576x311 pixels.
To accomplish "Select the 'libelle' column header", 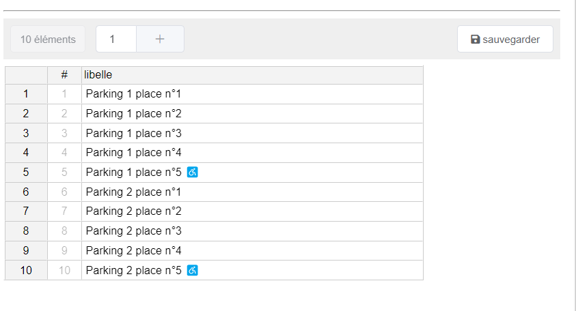I will coord(252,75).
